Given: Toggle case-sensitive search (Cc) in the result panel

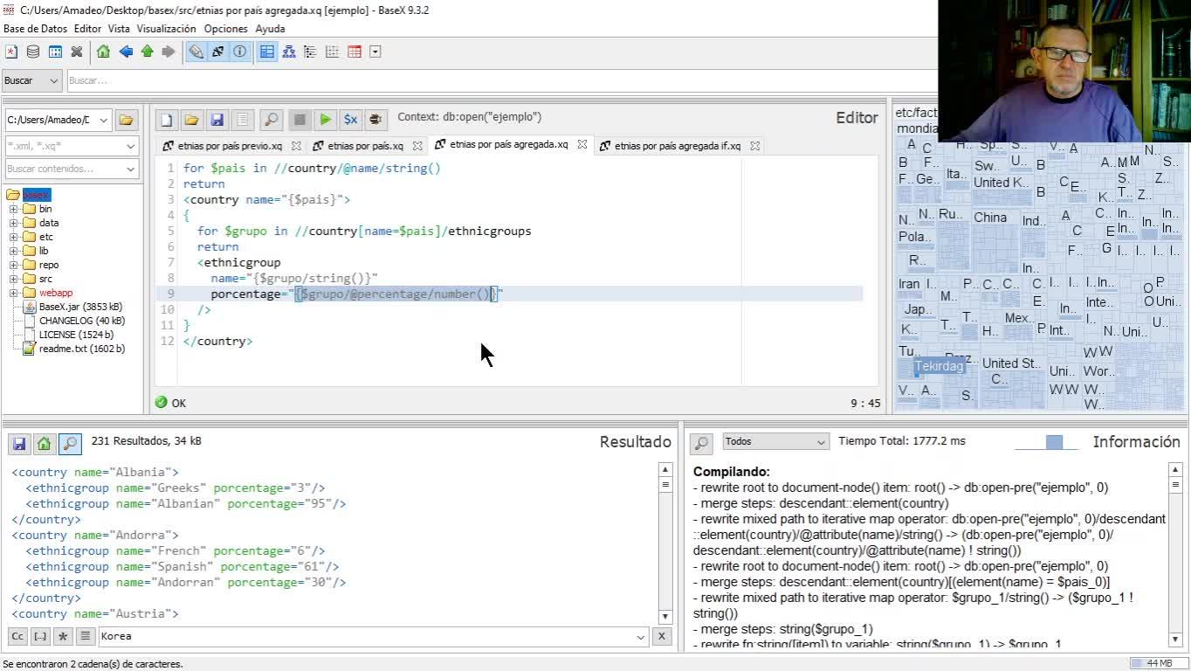Looking at the screenshot, I should [x=17, y=637].
